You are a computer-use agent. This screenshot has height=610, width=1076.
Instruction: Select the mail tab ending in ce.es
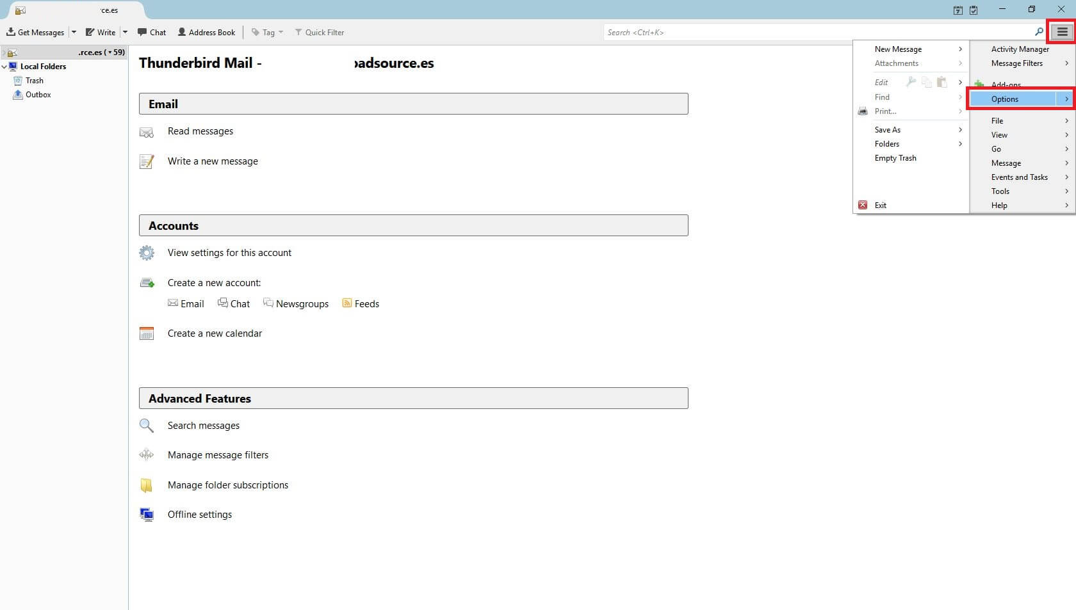coord(77,10)
